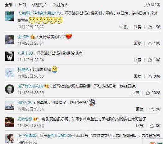Like 梦谦尧's comment showing 304 likes

[150, 76]
